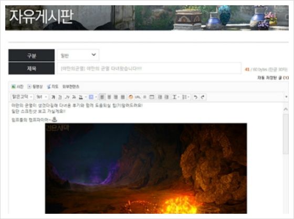Click into the 제목 title input field
Image resolution: width=294 pixels, height=219 pixels.
(x=149, y=68)
